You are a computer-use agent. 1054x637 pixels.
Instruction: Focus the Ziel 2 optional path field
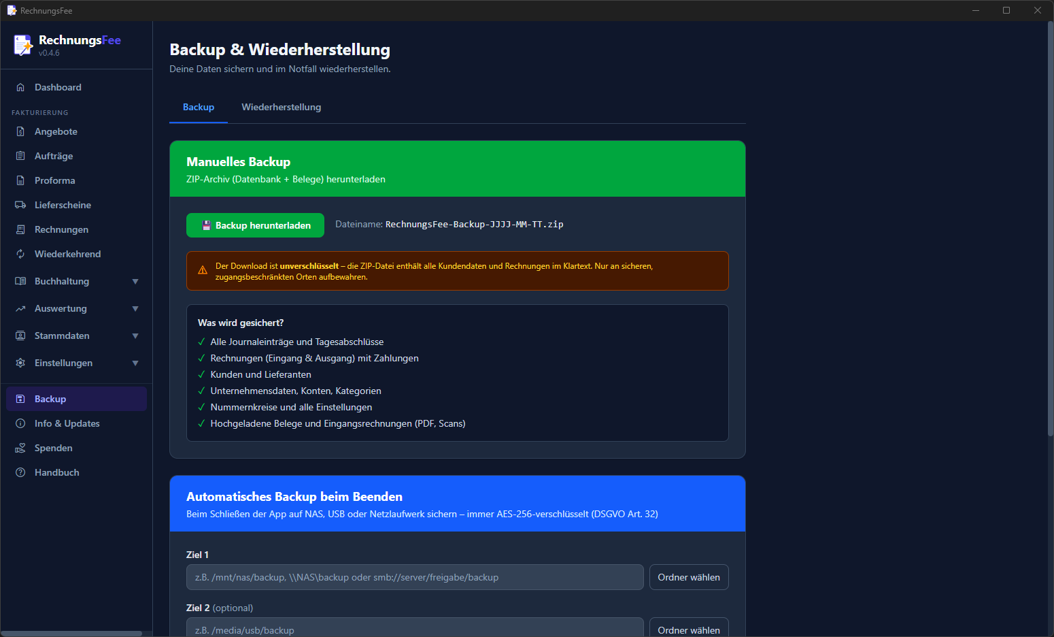415,629
